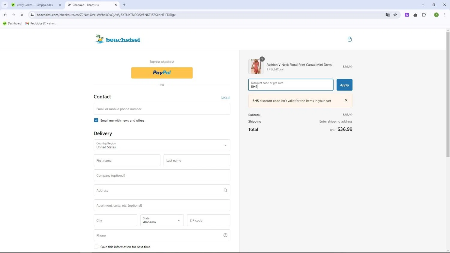Image resolution: width=450 pixels, height=253 pixels.
Task: Open the Country/Region dropdown
Action: (162, 145)
